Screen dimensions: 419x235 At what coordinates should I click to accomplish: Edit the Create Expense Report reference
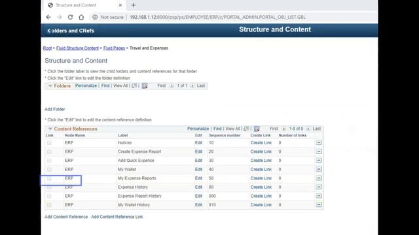pyautogui.click(x=198, y=151)
